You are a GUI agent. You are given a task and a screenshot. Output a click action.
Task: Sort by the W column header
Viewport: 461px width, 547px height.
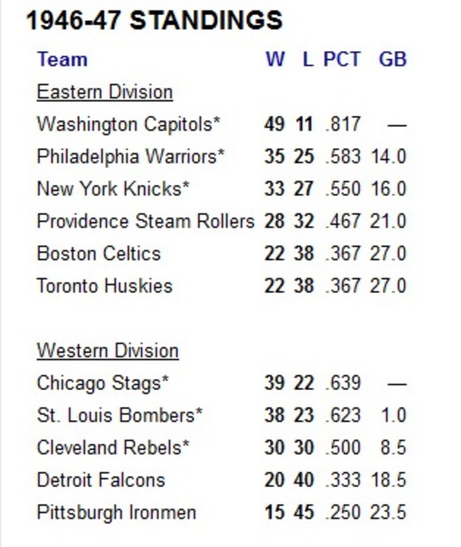coord(275,60)
